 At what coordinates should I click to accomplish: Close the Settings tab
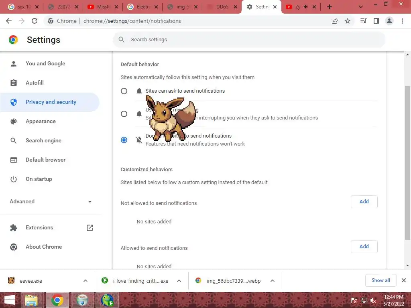[275, 7]
